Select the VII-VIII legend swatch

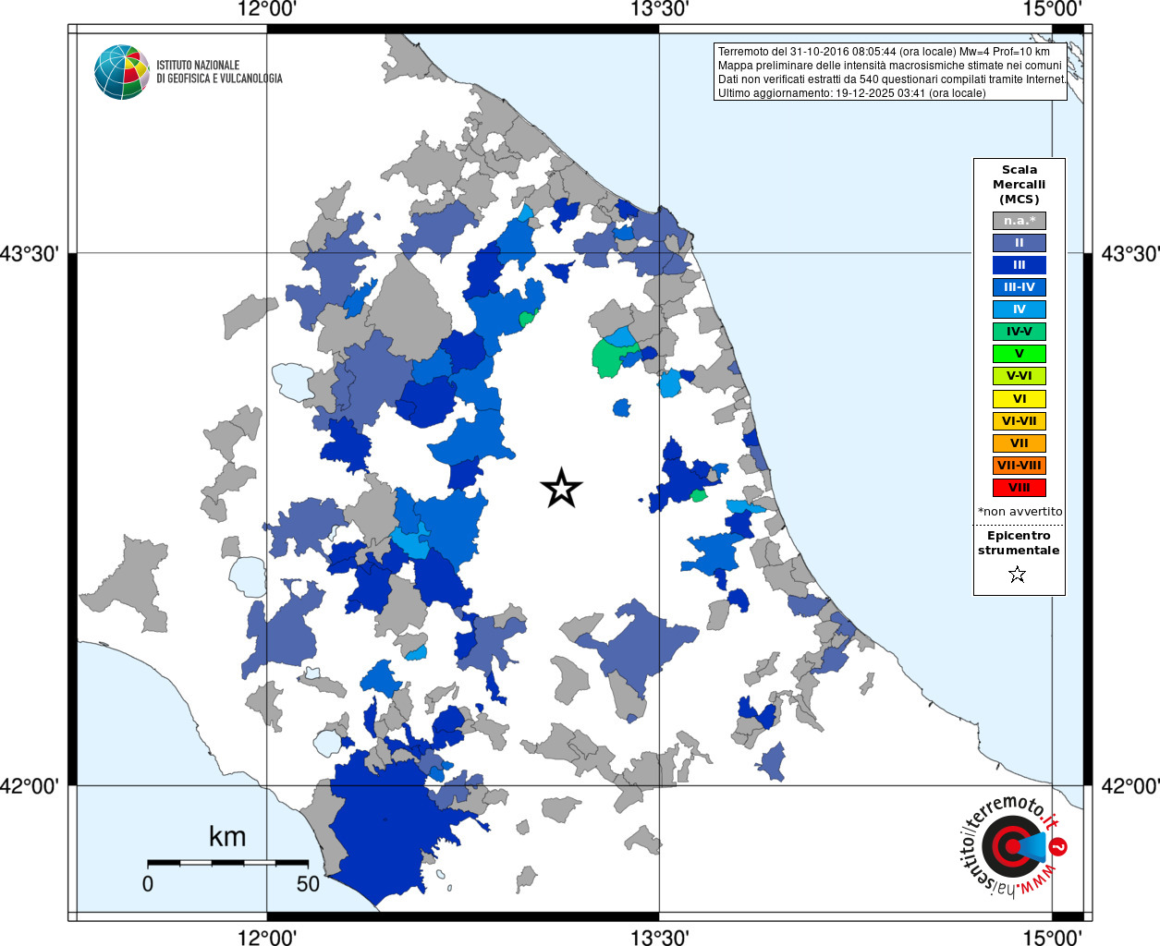coord(1020,466)
